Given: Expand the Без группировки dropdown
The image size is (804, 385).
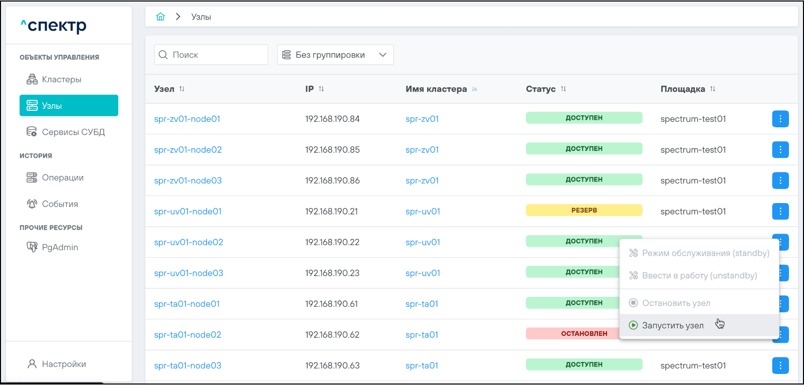Looking at the screenshot, I should tap(335, 55).
